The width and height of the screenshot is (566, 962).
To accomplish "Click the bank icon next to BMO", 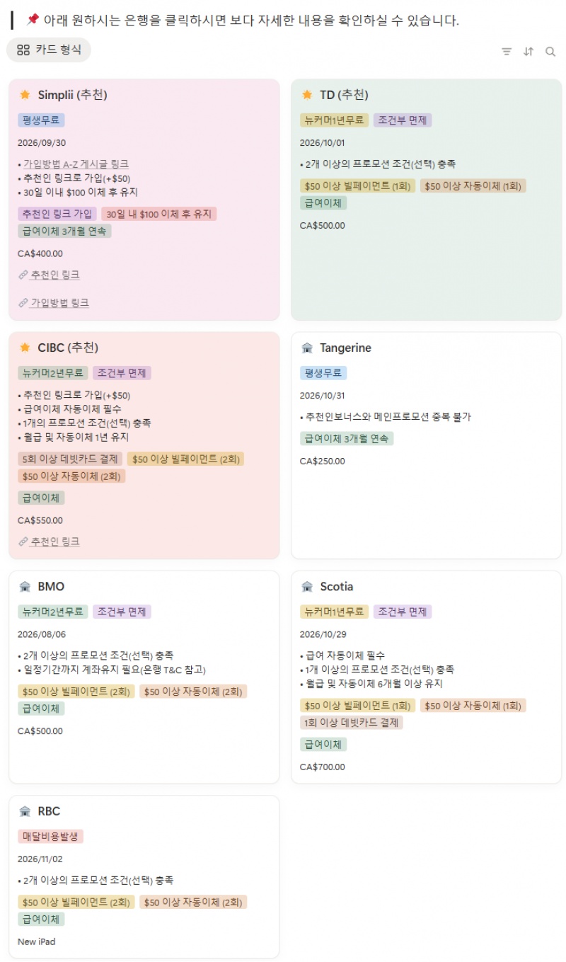I will pos(25,586).
